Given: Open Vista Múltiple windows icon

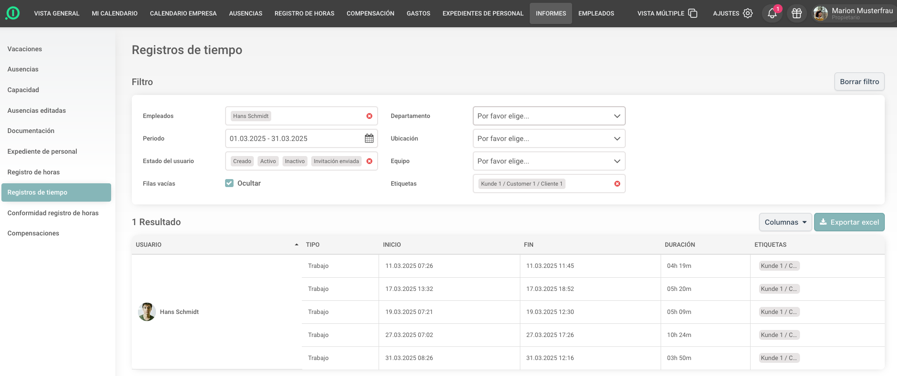Looking at the screenshot, I should (692, 14).
